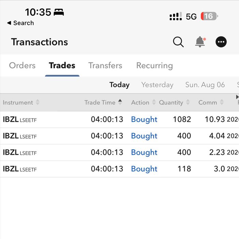Open the search magnifier icon
This screenshot has width=239, height=239.
[178, 42]
